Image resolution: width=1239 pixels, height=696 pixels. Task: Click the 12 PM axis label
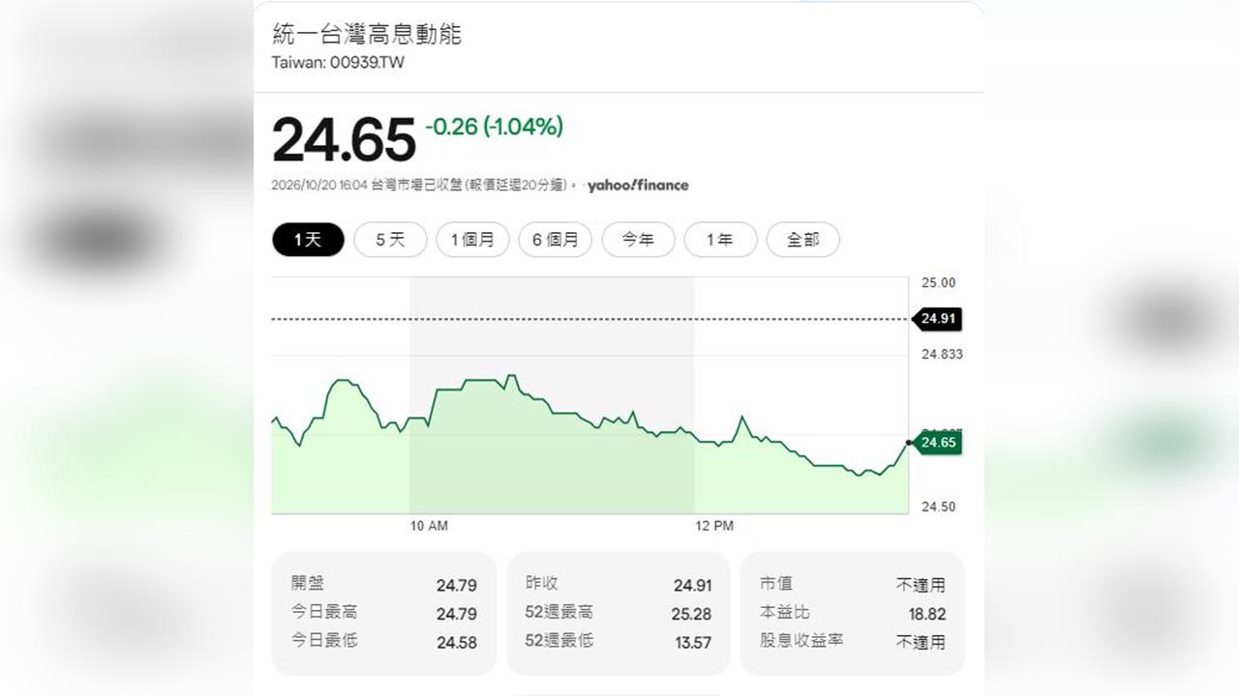714,526
